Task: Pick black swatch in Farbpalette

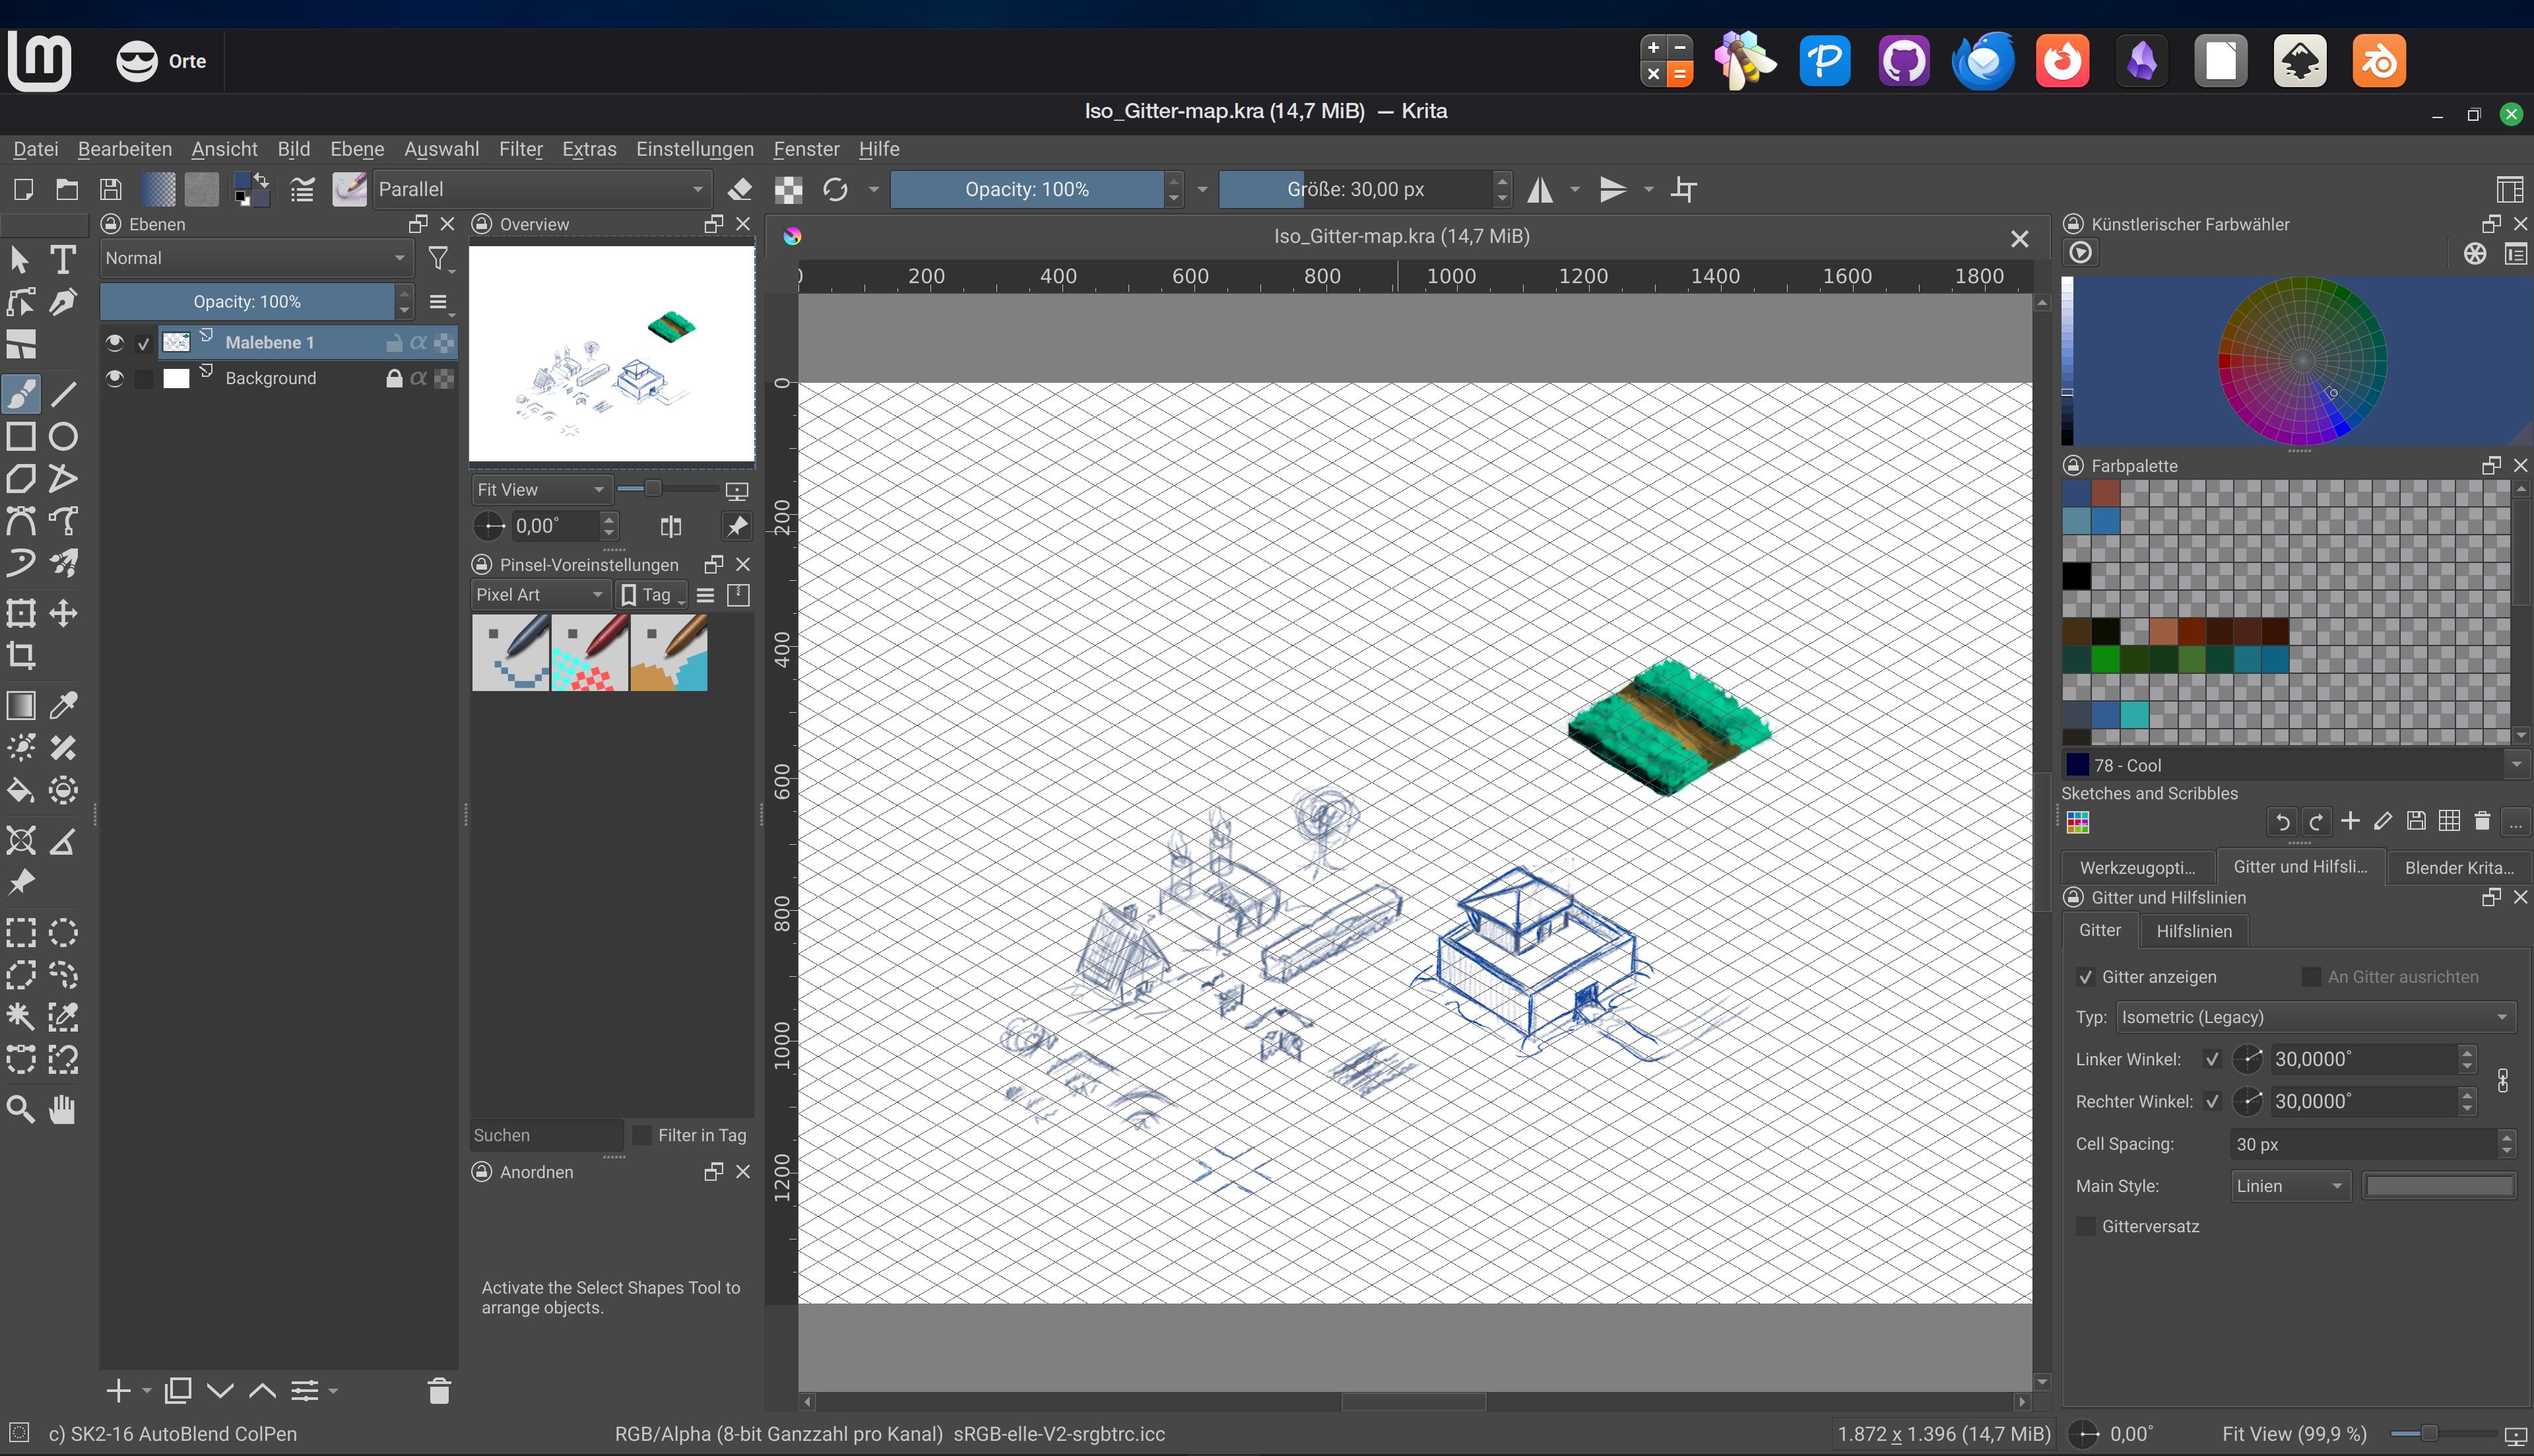Action: [x=2076, y=576]
